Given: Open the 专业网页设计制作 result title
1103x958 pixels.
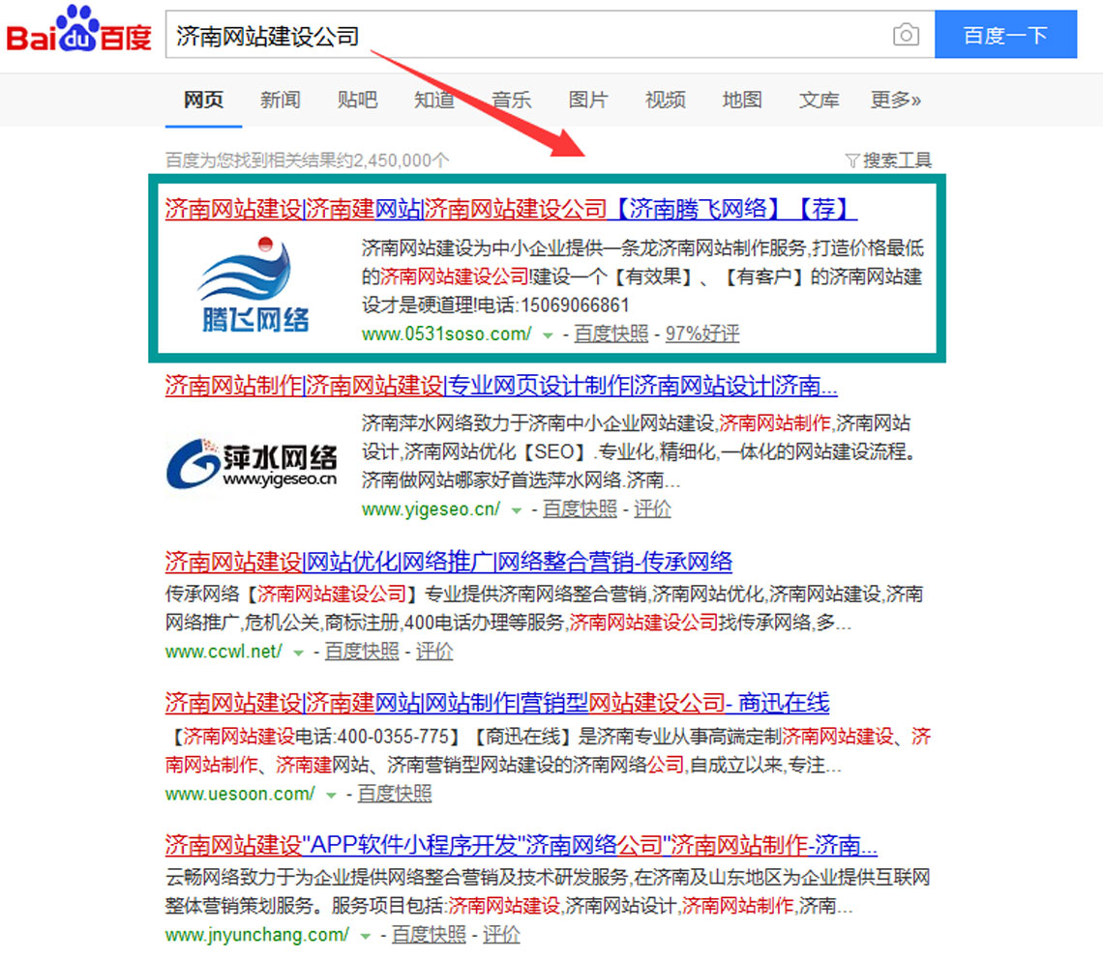Looking at the screenshot, I should point(501,386).
